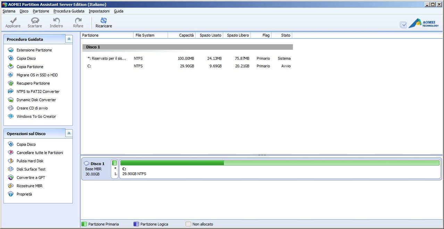This screenshot has height=229, width=444.
Task: Click the Disk Surface Test icon
Action: (11, 169)
